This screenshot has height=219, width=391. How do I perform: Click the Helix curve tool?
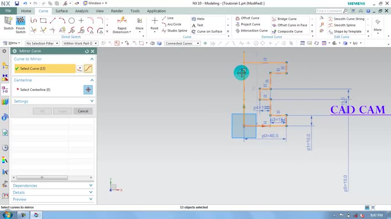[x=198, y=19]
